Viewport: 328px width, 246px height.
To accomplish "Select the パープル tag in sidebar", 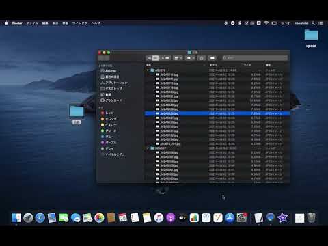I will click(x=109, y=143).
